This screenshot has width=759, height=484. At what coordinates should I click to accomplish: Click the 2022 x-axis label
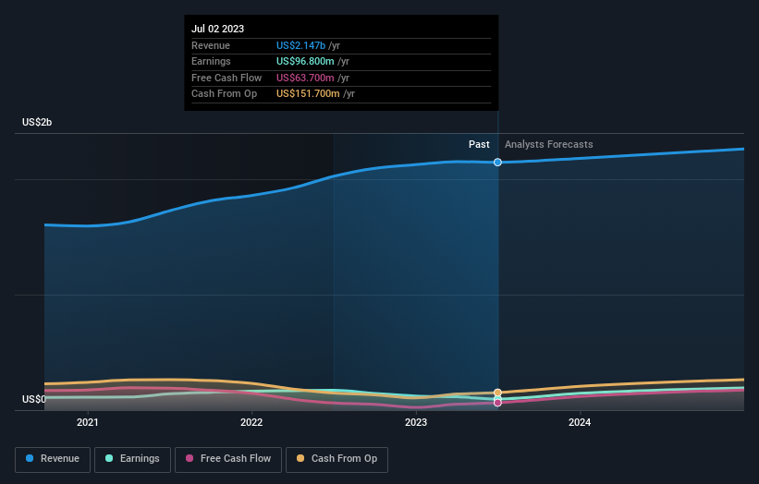[251, 423]
